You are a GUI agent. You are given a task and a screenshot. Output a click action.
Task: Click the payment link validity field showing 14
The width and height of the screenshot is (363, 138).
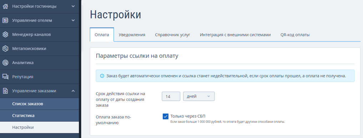tap(171, 96)
